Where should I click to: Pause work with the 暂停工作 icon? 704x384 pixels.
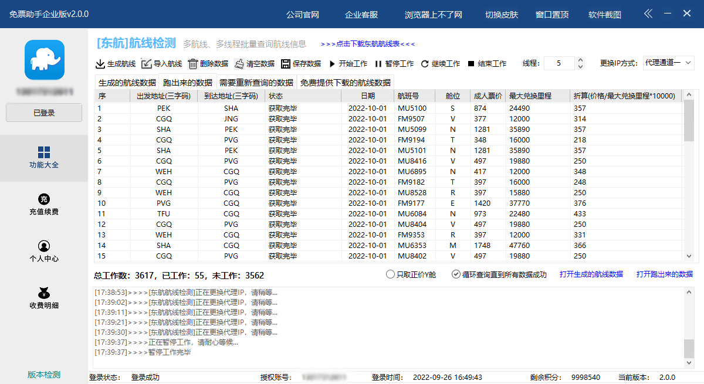click(x=378, y=64)
